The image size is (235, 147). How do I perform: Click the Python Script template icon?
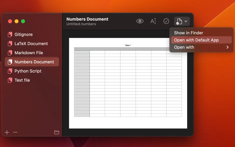click(10, 71)
